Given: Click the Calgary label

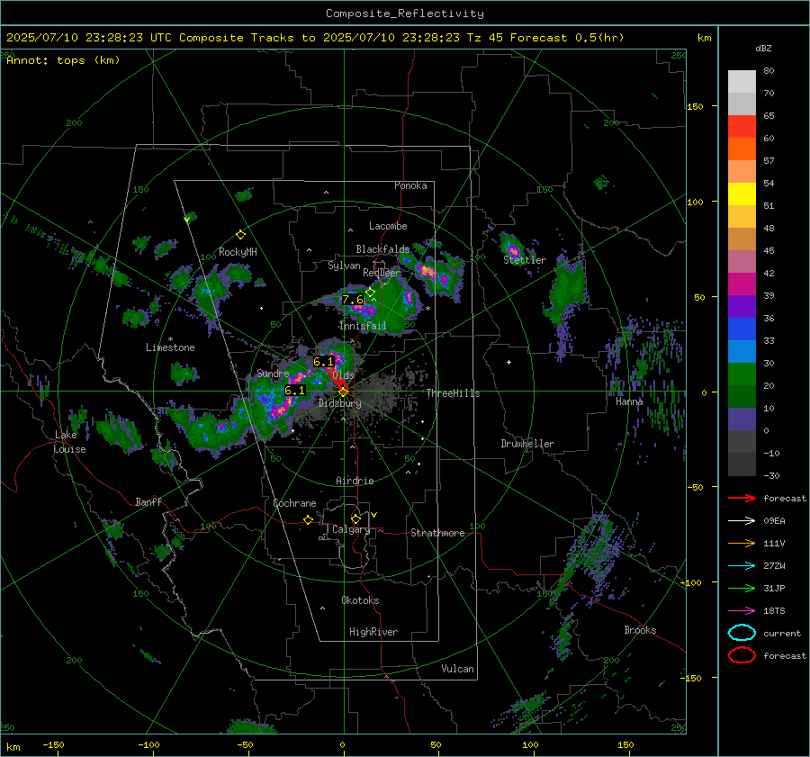Looking at the screenshot, I should tap(351, 529).
